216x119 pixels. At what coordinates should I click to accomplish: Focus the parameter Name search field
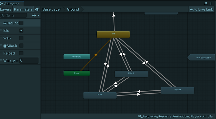point(13,15)
